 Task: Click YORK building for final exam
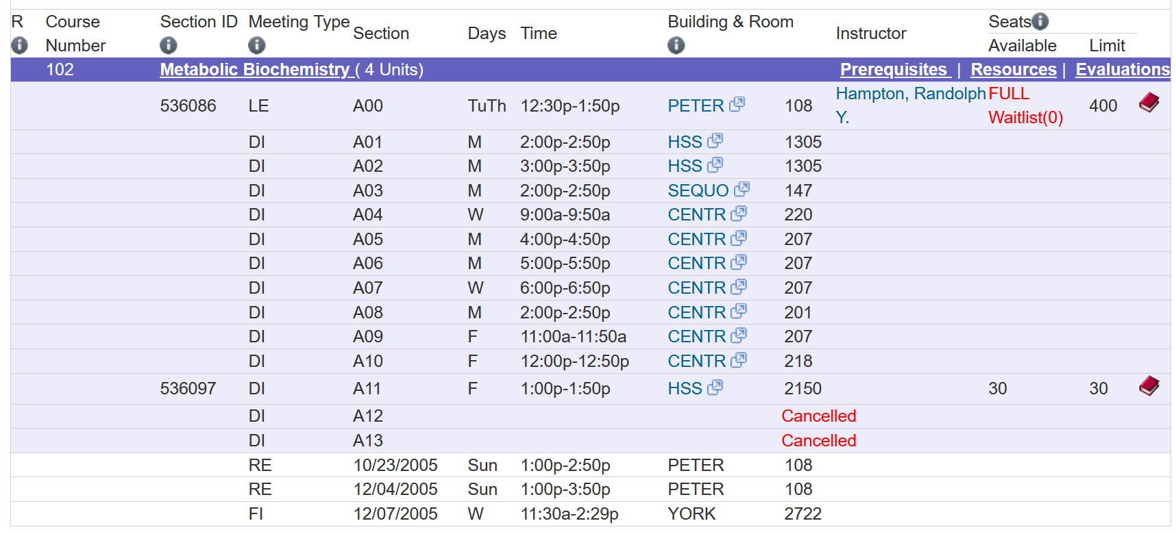(691, 514)
